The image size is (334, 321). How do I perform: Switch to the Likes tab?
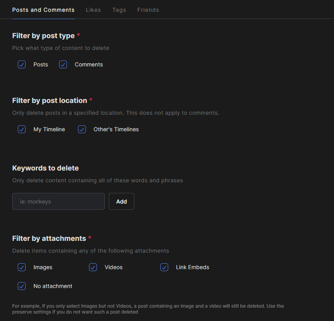[93, 10]
